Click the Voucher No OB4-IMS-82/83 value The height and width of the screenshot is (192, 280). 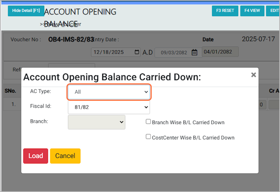point(71,39)
